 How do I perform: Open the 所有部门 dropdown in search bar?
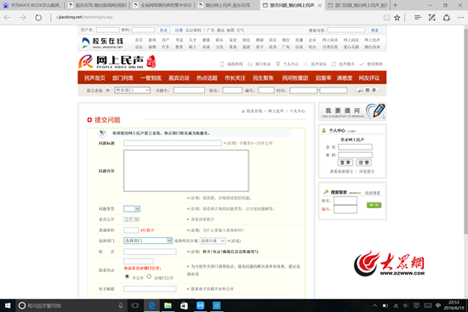[132, 90]
